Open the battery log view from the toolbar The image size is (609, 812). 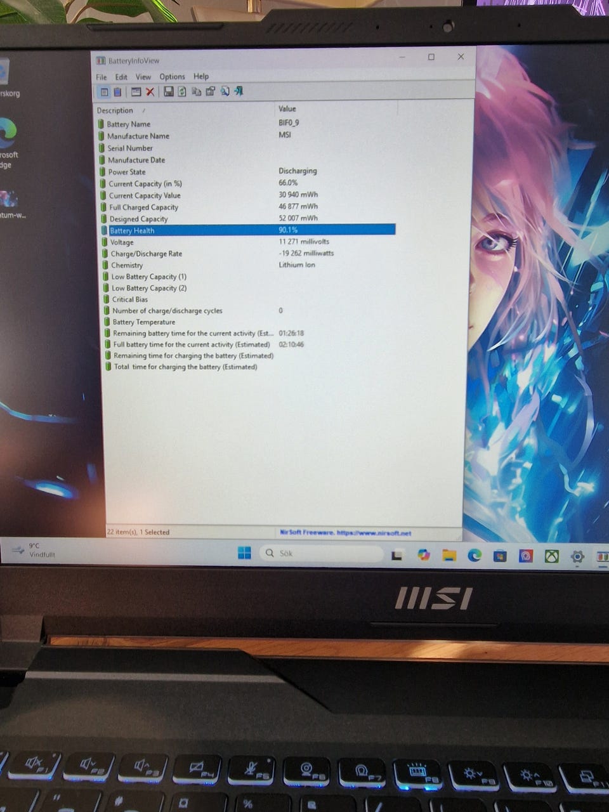pyautogui.click(x=117, y=92)
